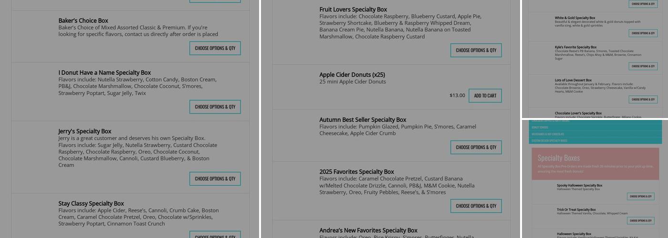Choose options for I Donut Have a Name box
The image size is (668, 238).
click(x=215, y=107)
